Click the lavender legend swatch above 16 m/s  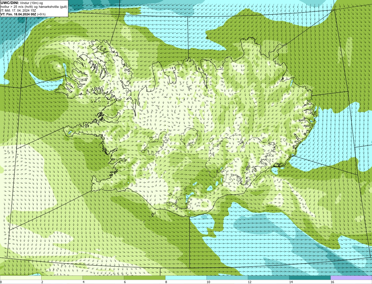[351, 278]
